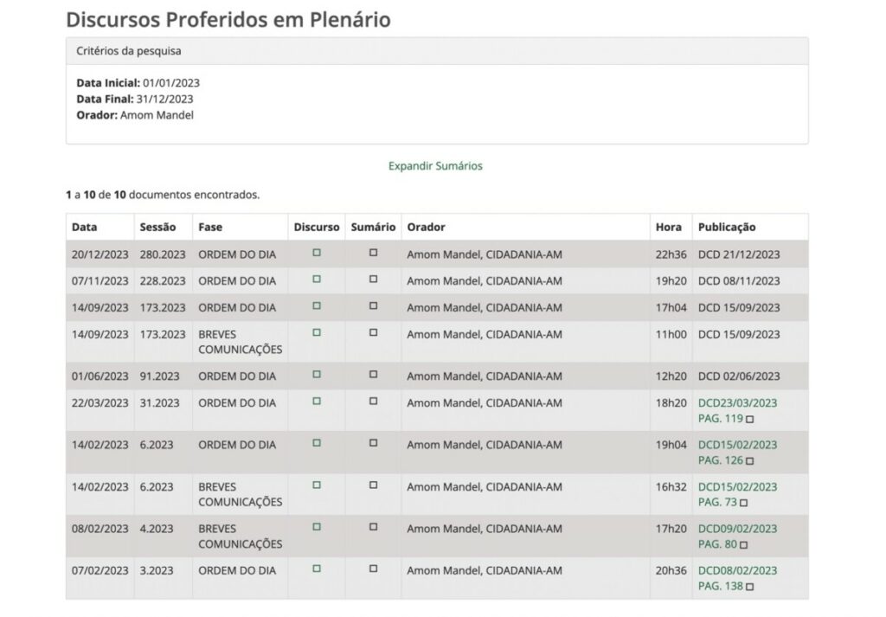Expand the Sumário for 07/02/2023 session 3.2023
The image size is (886, 617).
pyautogui.click(x=373, y=569)
